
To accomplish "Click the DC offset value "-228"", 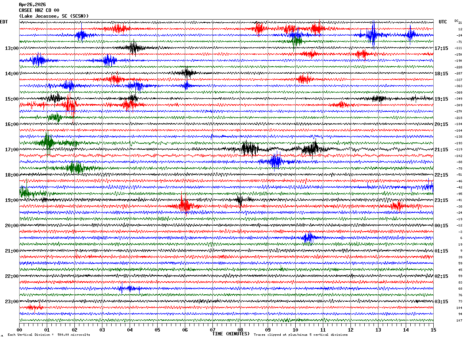I will (459, 67).
